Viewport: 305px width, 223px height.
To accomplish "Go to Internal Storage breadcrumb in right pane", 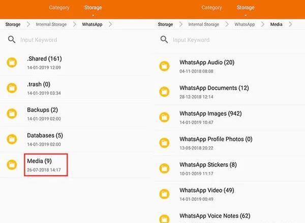I will point(204,24).
